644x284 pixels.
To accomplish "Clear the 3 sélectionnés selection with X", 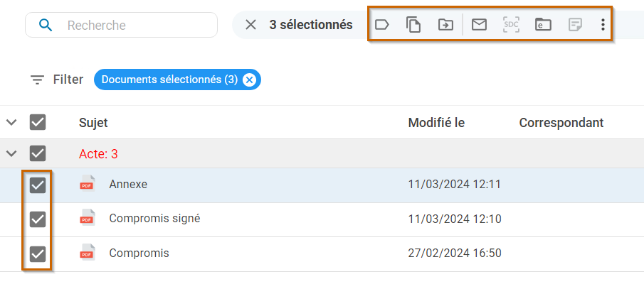I will coord(250,25).
